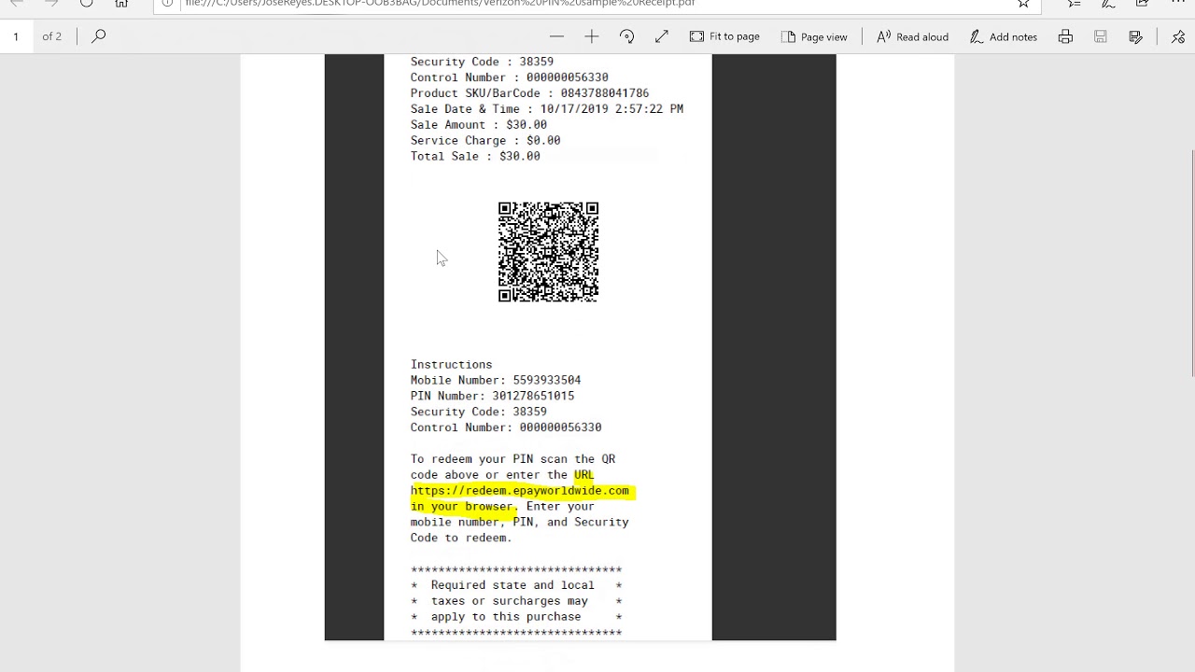This screenshot has width=1195, height=672.
Task: Click 'Security Code: 38359' under Instructions
Action: pos(479,413)
